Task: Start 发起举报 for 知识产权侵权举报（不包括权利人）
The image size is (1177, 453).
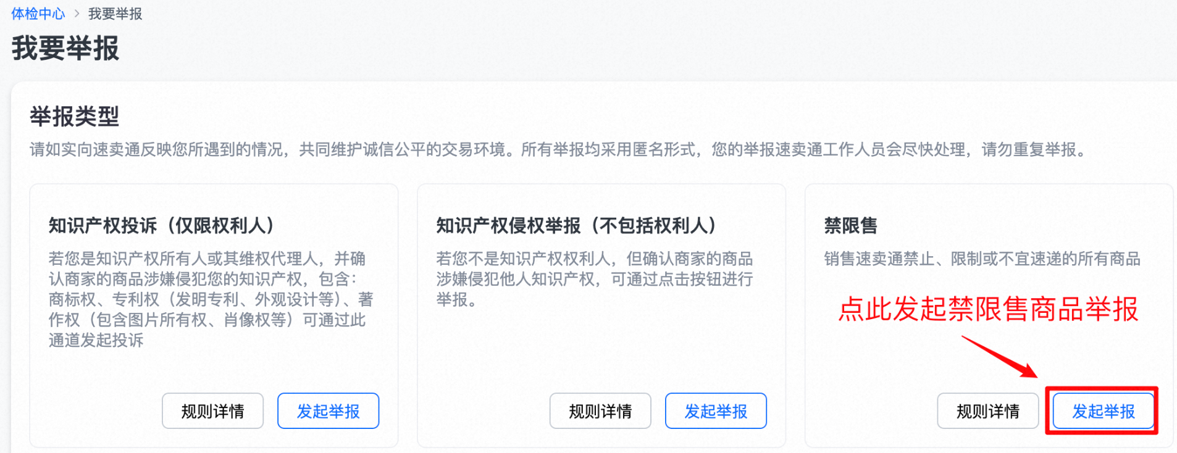Action: pos(716,411)
